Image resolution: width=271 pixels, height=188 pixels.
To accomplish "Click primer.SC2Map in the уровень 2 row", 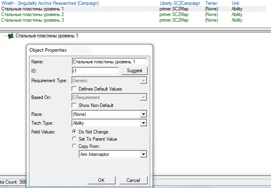I will pyautogui.click(x=174, y=14).
